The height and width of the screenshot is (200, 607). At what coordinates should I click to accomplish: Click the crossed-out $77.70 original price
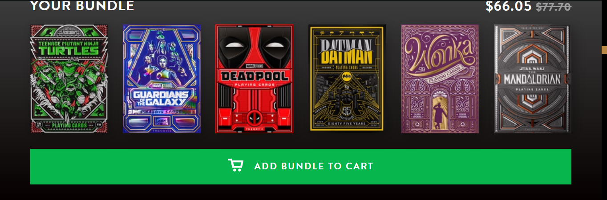[554, 7]
